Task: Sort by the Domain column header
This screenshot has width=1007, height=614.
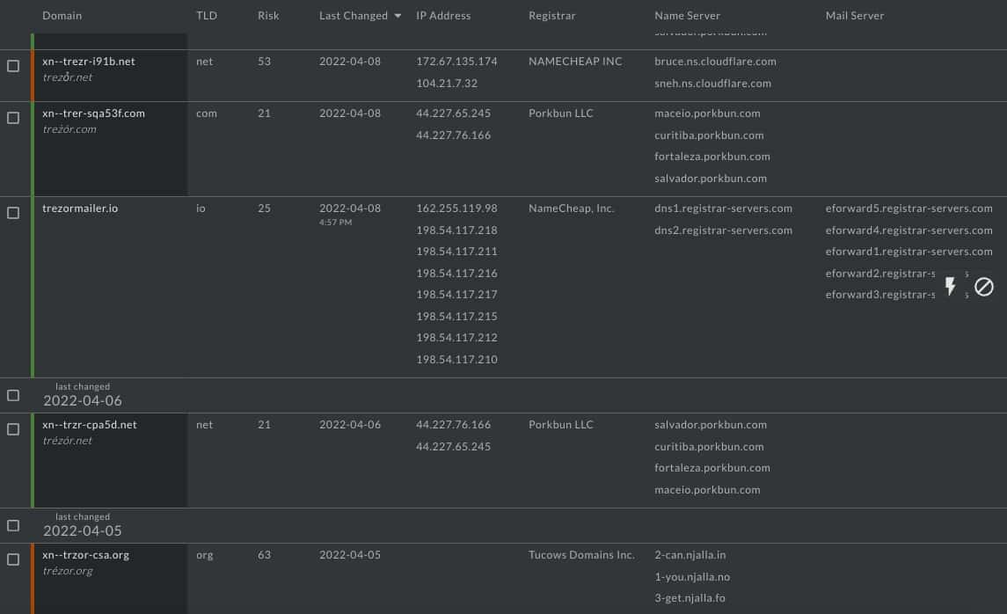Action: [x=62, y=15]
